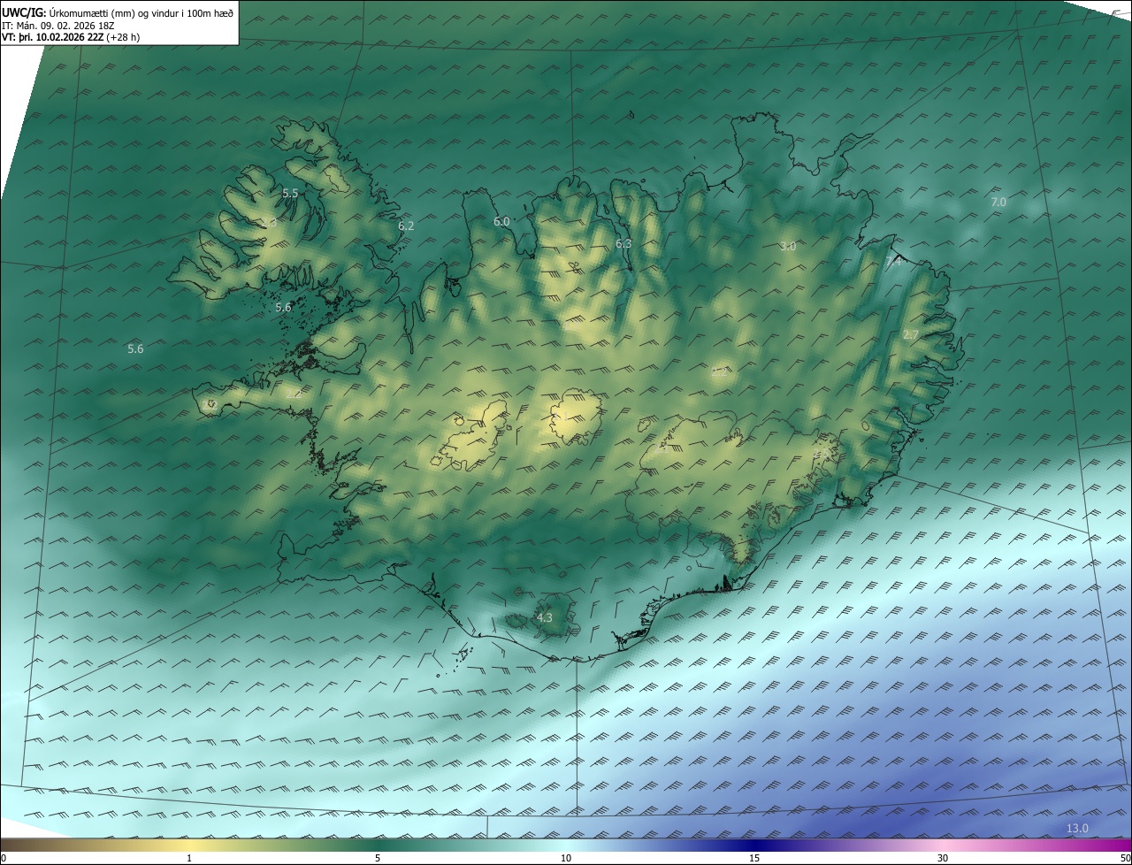Click the 6.3 value label in north Iceland
The height and width of the screenshot is (865, 1132).
point(623,244)
